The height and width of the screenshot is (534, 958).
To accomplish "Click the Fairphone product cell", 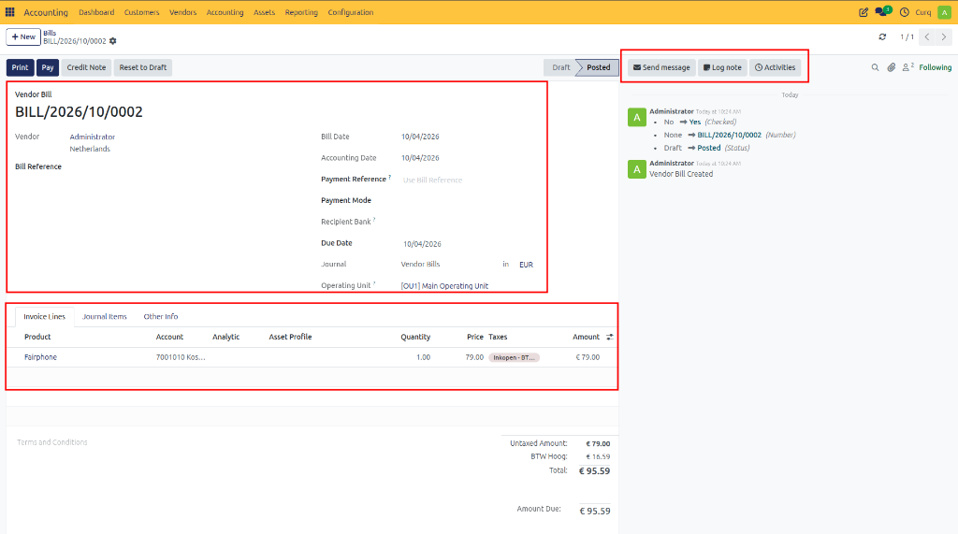I will click(40, 357).
